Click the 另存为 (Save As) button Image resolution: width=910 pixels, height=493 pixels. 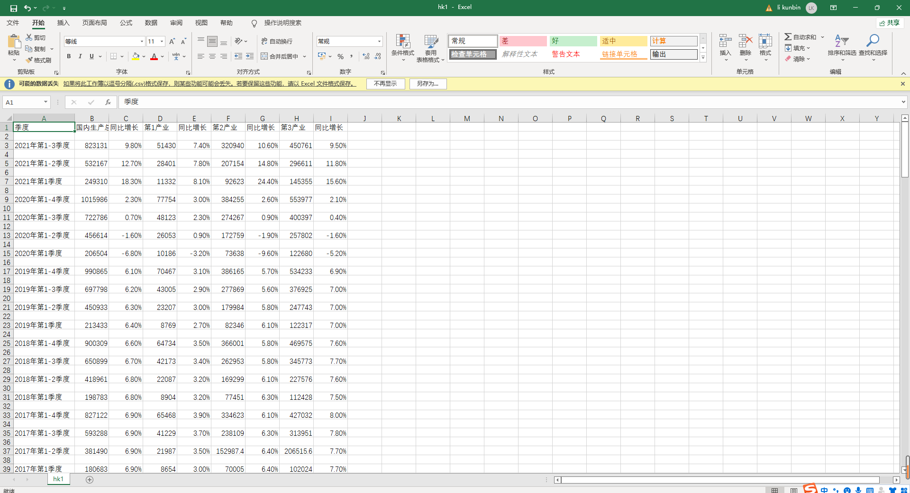(428, 84)
